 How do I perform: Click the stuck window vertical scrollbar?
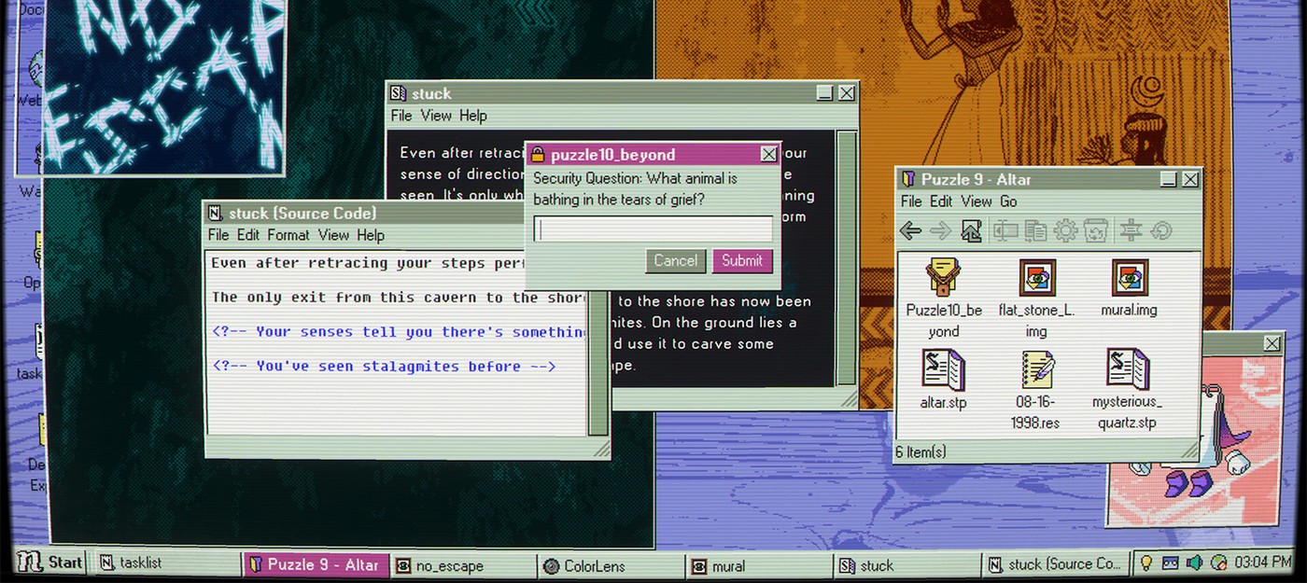(x=847, y=258)
